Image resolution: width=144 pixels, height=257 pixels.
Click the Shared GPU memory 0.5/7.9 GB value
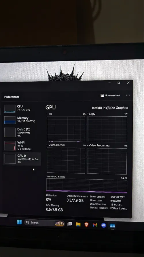point(75,201)
